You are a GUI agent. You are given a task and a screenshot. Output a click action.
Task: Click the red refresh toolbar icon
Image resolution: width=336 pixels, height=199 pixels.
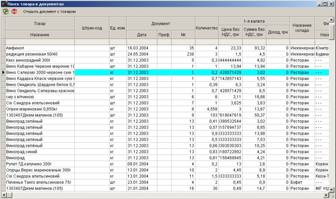[x=14, y=11]
